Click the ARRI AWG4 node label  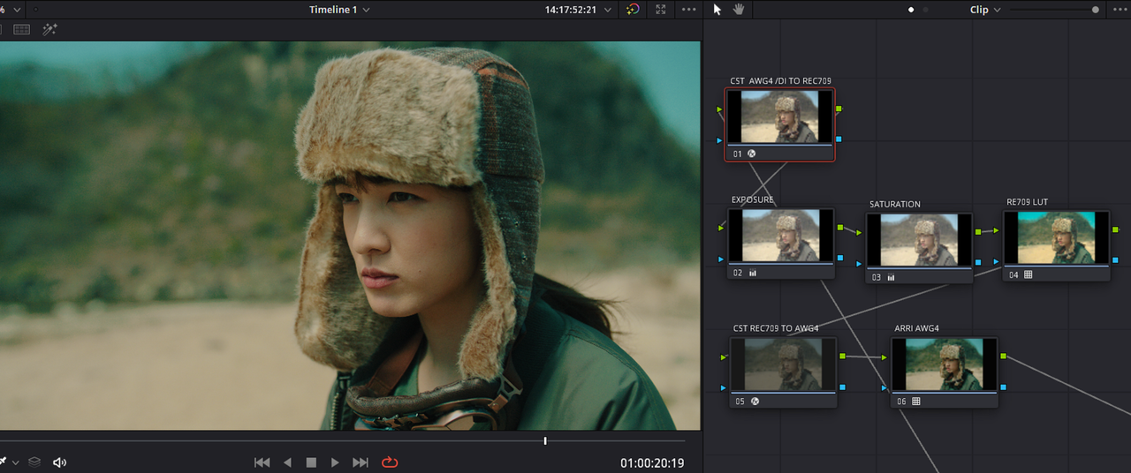pos(916,328)
